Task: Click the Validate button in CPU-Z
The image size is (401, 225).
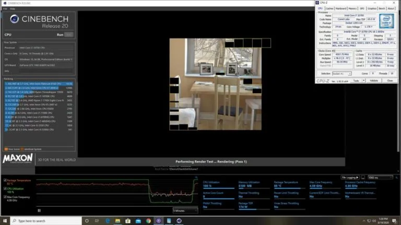Action: 374,81
